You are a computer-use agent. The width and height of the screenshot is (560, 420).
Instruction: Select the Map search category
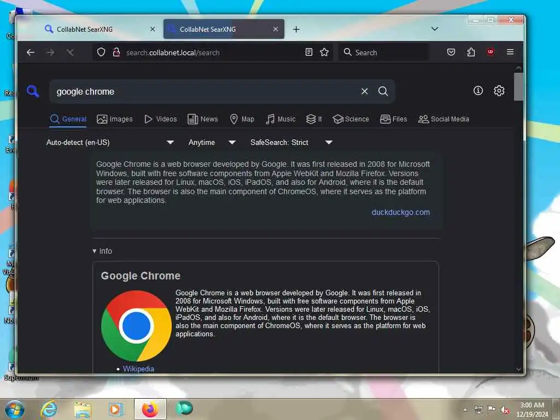pos(242,119)
